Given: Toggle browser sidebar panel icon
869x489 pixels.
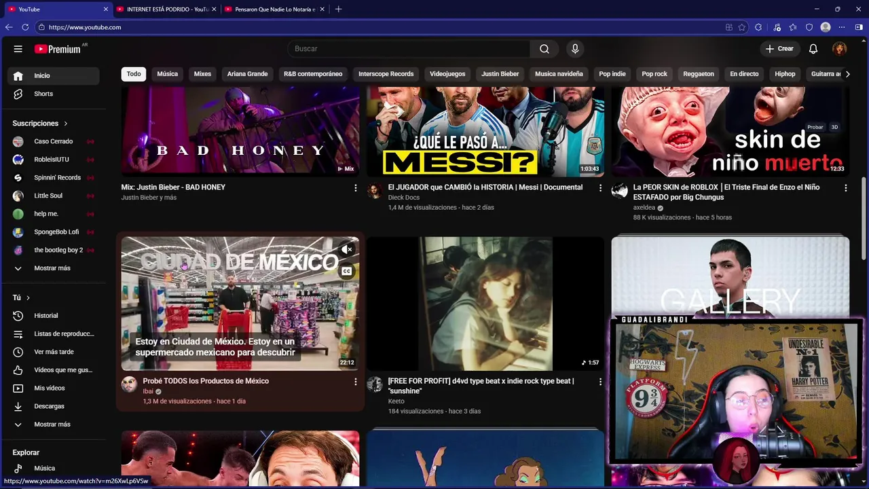Looking at the screenshot, I should point(859,27).
